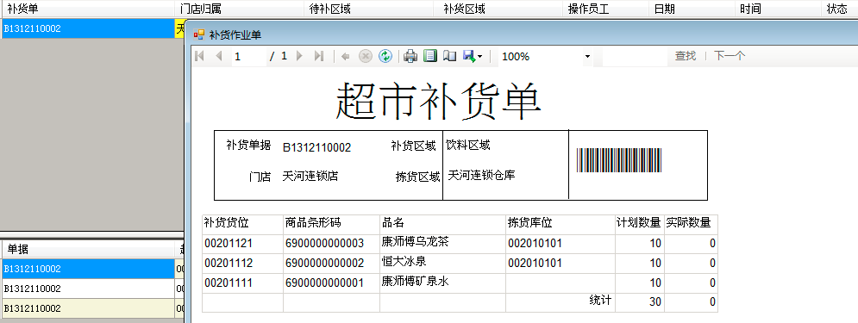Click the 补货单 column header
This screenshot has width=858, height=323.
pos(88,9)
